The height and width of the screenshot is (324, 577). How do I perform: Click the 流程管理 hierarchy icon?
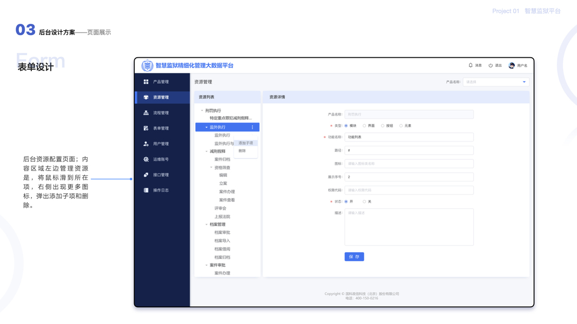pyautogui.click(x=146, y=113)
